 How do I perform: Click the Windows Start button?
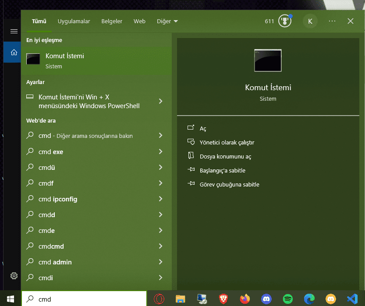(11, 299)
